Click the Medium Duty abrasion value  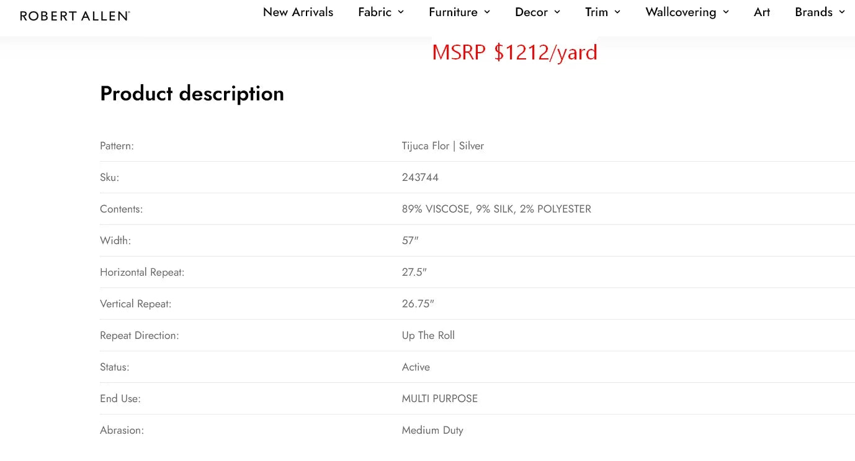(x=432, y=431)
